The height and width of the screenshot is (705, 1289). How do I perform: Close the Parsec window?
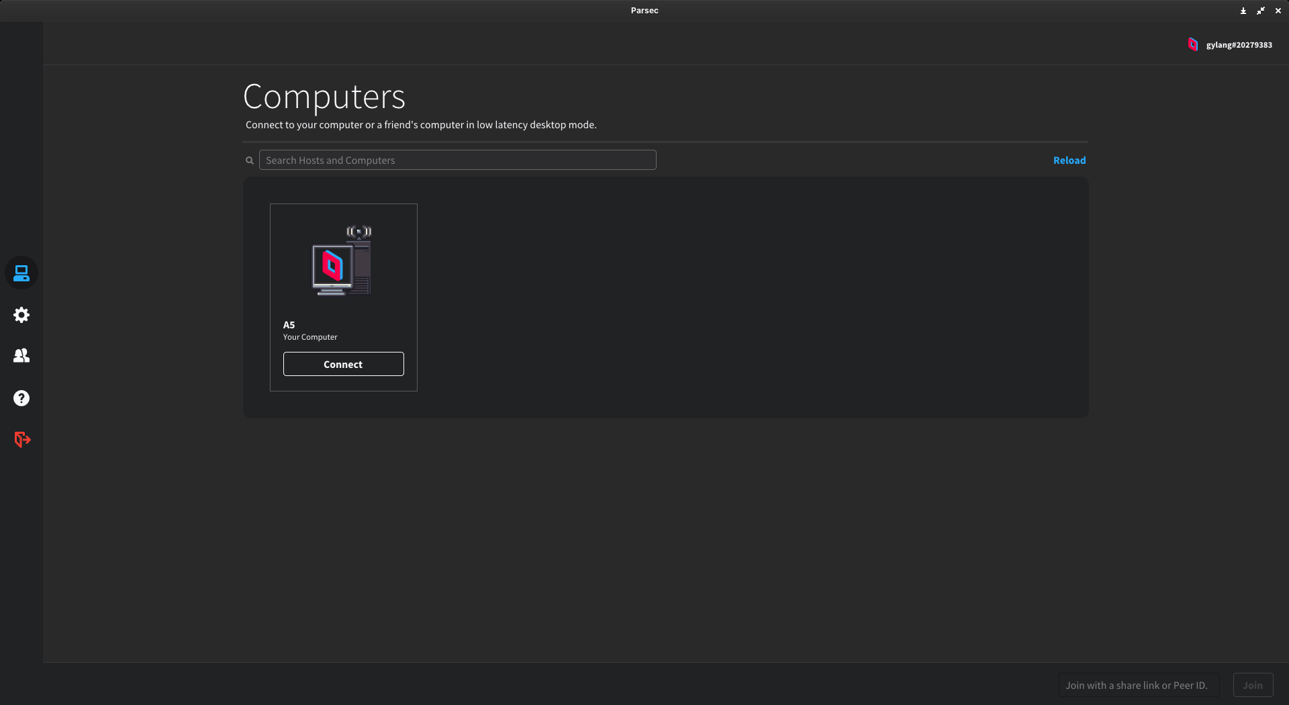tap(1278, 11)
